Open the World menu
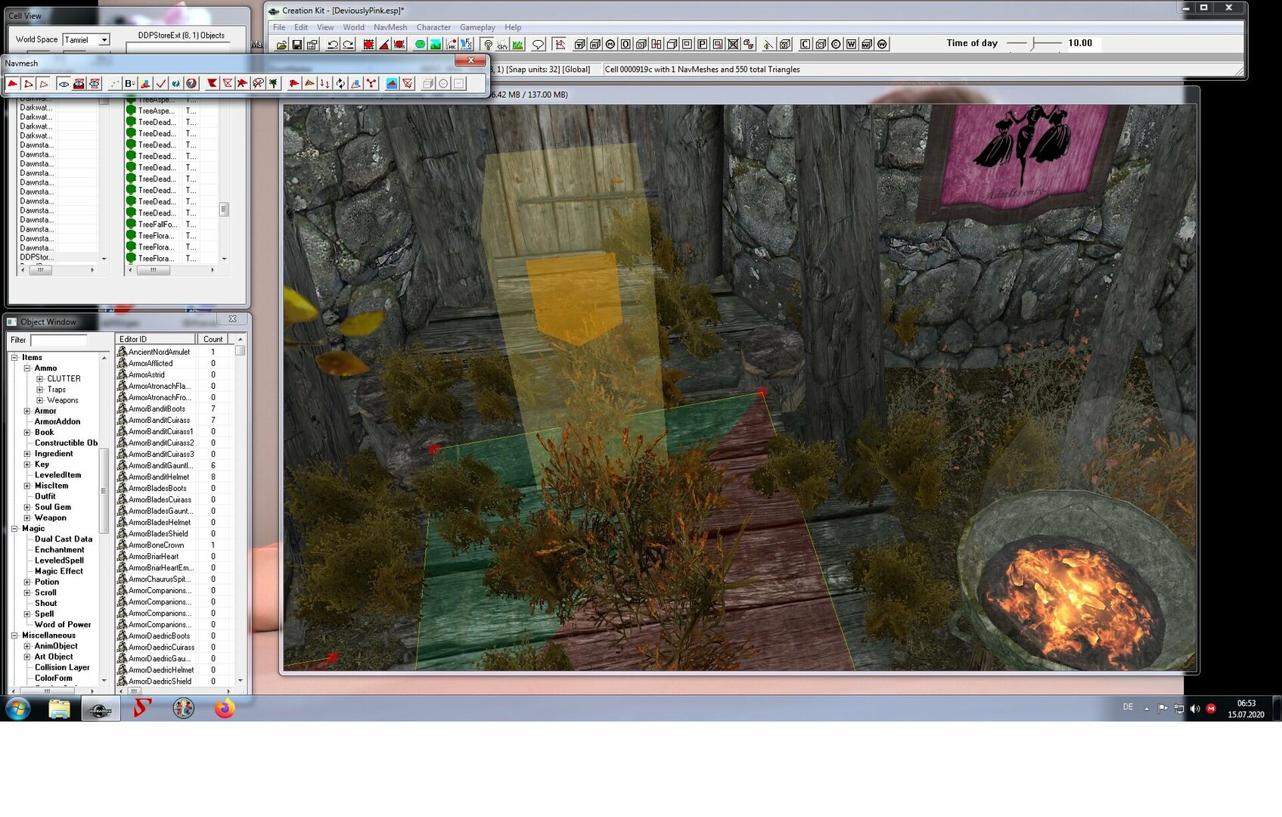 353,27
